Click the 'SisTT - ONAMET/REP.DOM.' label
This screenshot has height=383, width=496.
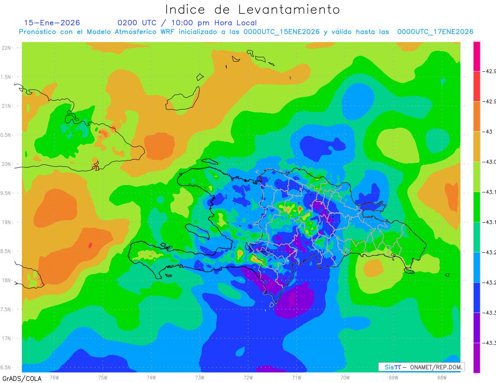pos(422,367)
